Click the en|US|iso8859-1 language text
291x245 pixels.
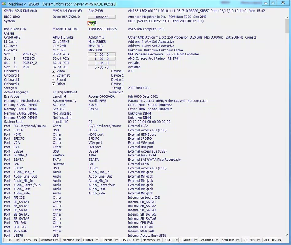(x=65, y=92)
